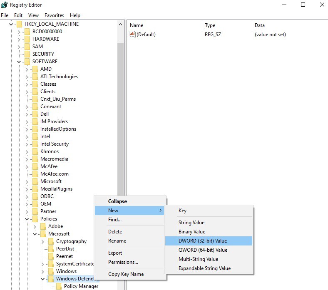This screenshot has height=290, width=328.
Task: Select the MozillaPlugins folder icon
Action: click(x=35, y=189)
